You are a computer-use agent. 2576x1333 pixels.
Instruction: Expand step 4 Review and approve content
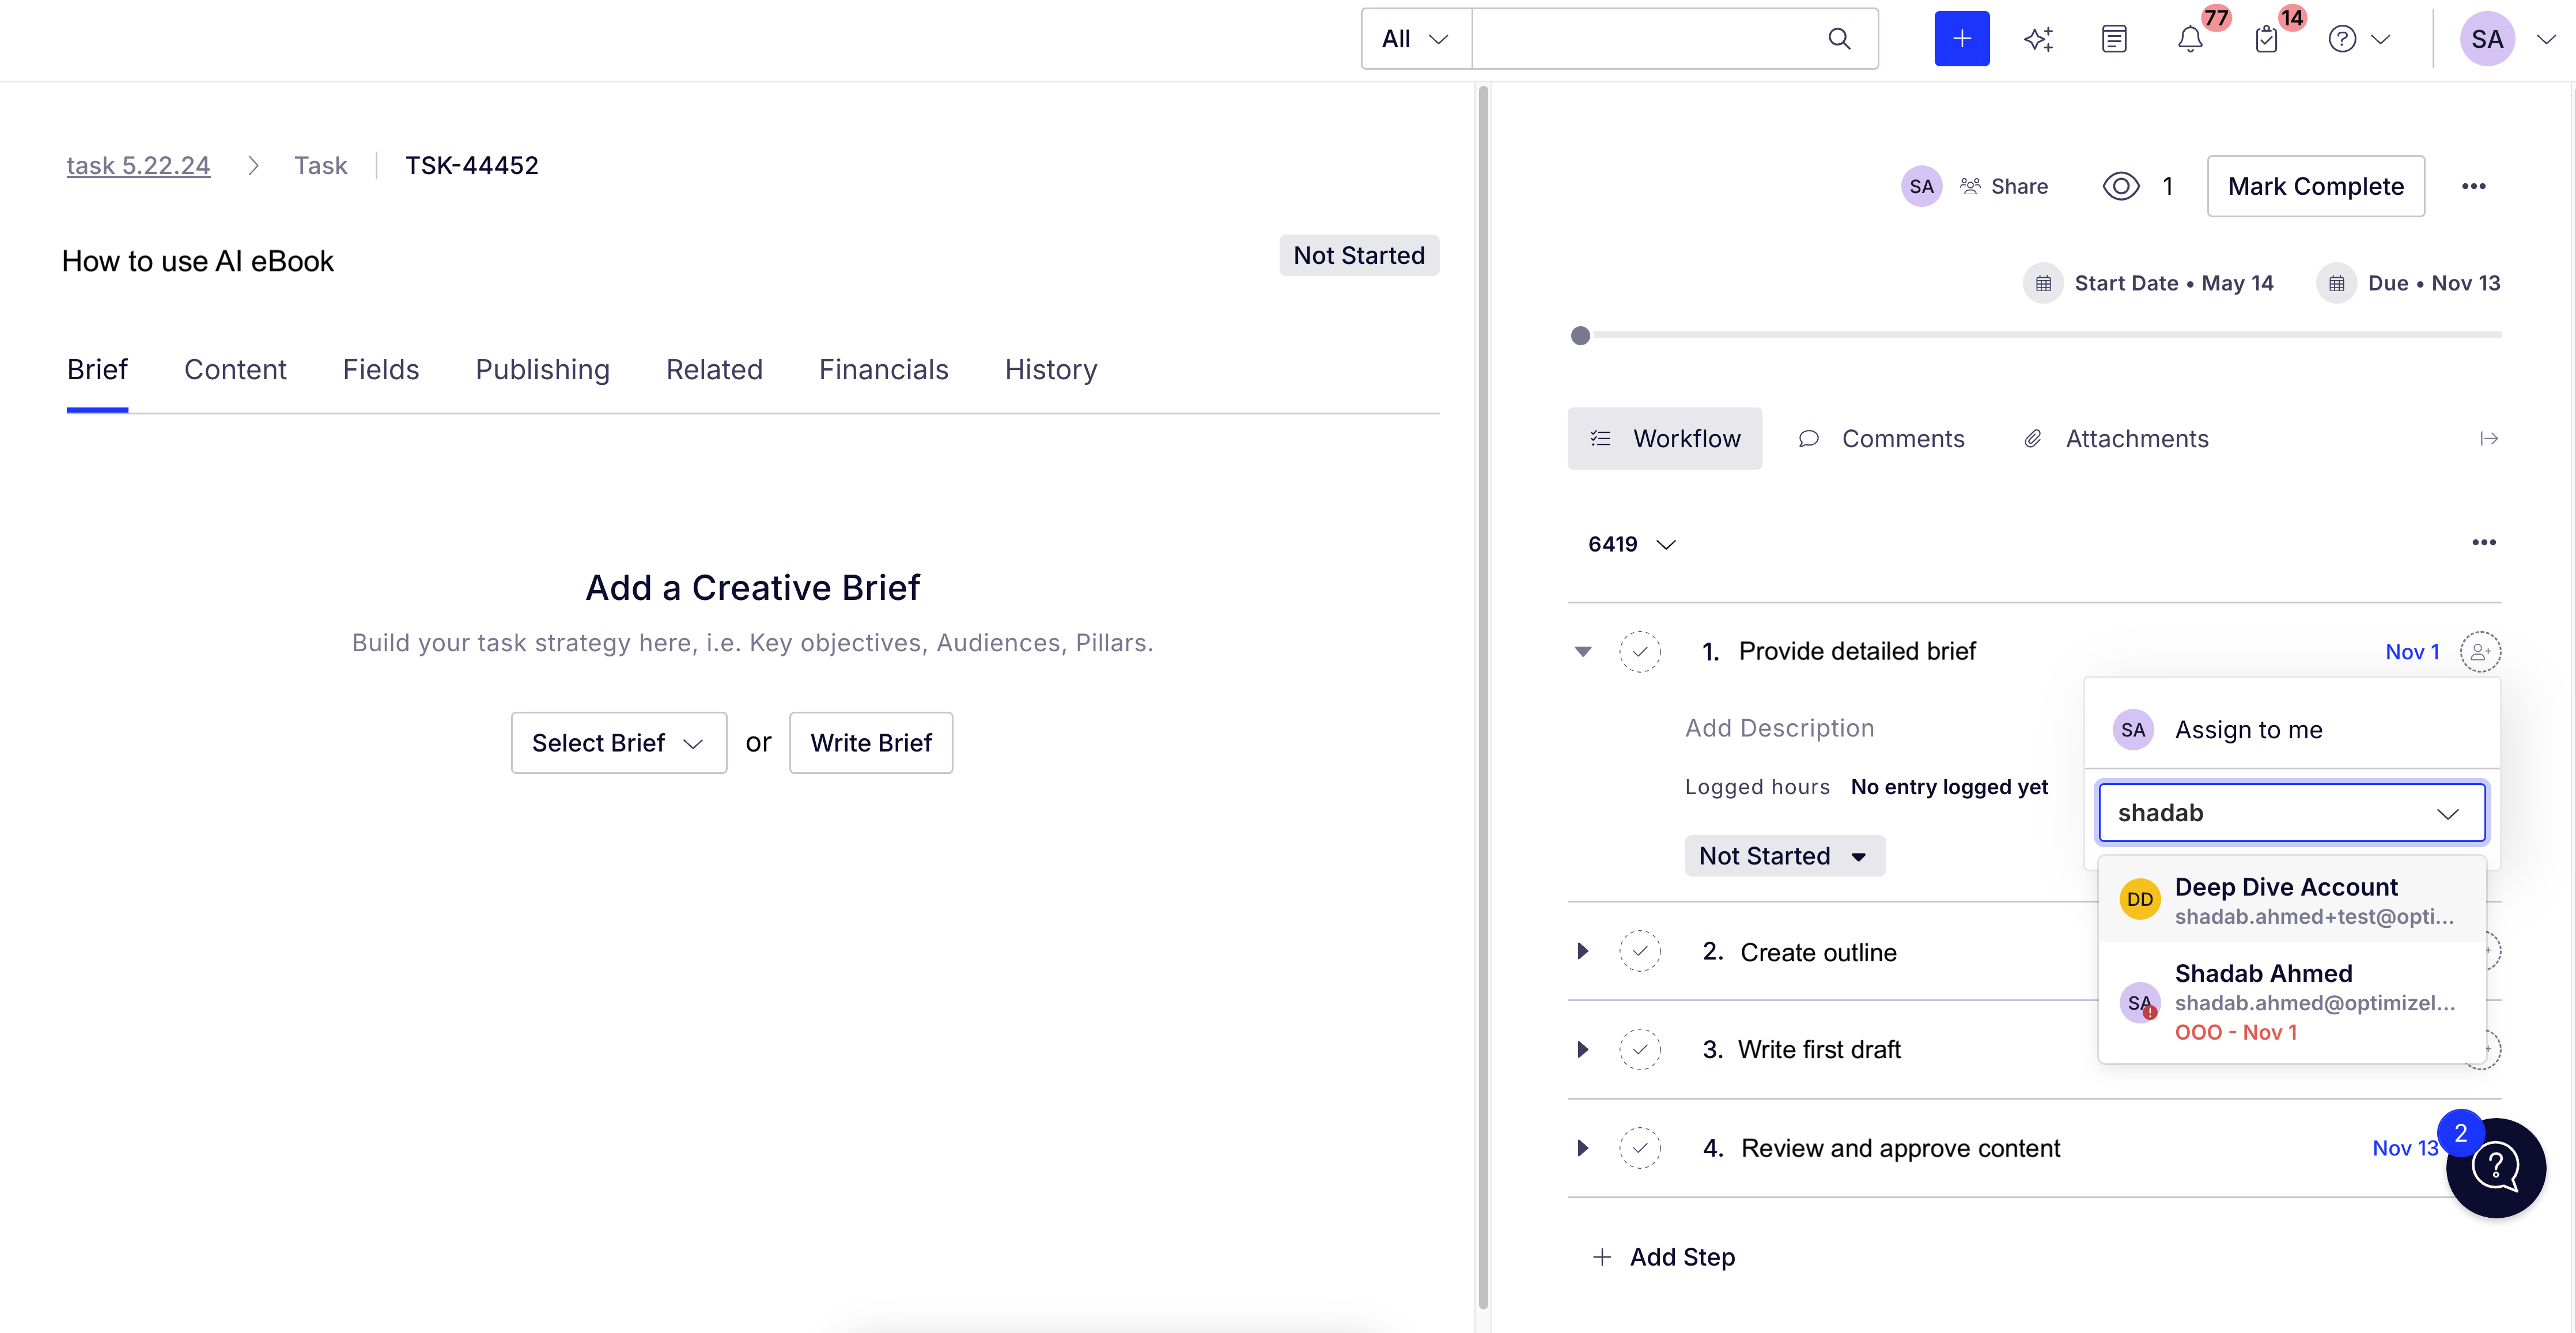pos(1583,1148)
